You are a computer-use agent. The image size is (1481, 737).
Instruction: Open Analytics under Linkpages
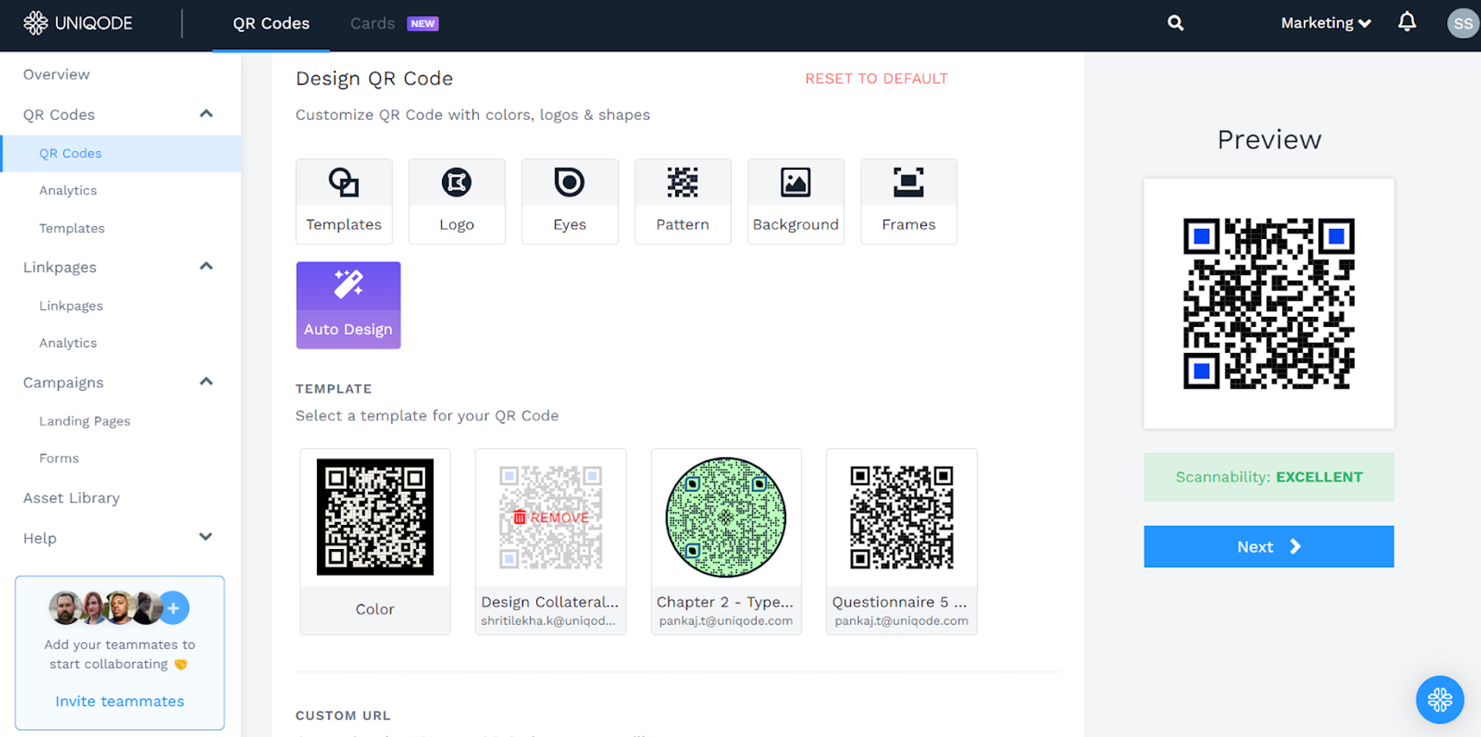pyautogui.click(x=68, y=343)
